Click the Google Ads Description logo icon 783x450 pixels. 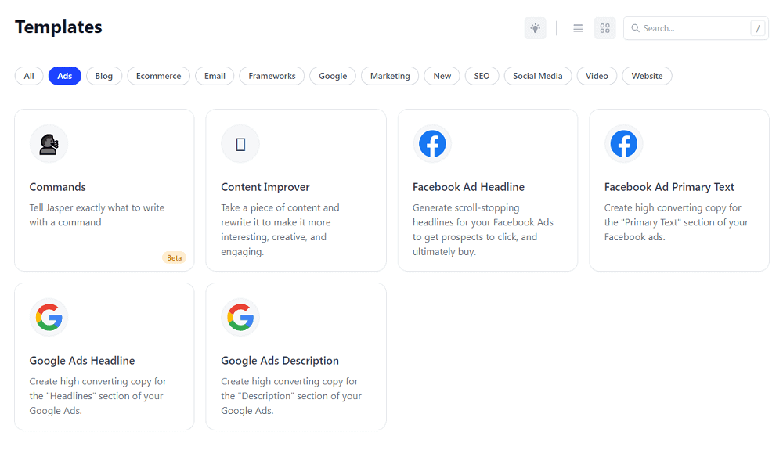coord(240,317)
